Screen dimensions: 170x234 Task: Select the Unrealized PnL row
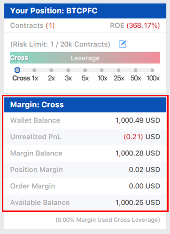click(85, 137)
